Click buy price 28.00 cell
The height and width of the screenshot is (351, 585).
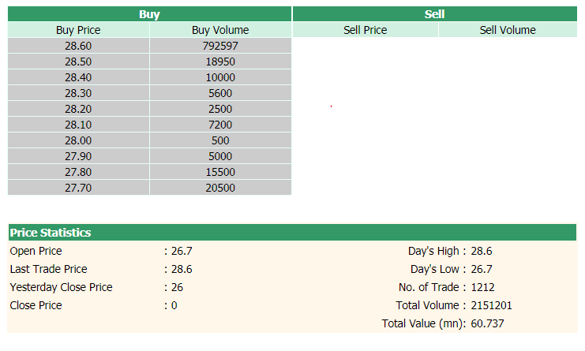tap(78, 140)
